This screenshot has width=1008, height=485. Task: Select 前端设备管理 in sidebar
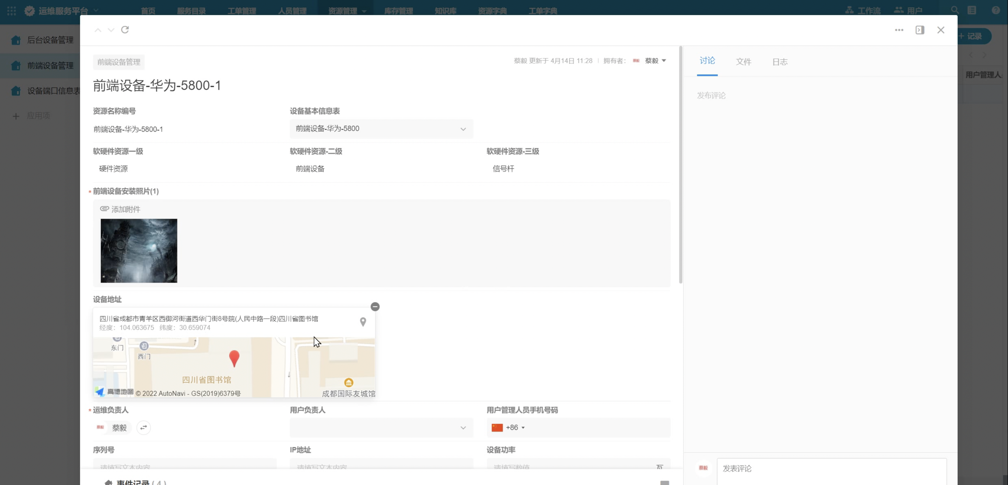click(40, 65)
